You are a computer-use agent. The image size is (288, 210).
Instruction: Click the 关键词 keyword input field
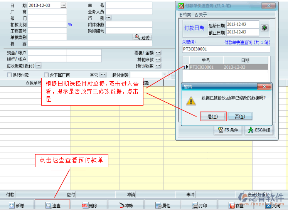(226, 49)
